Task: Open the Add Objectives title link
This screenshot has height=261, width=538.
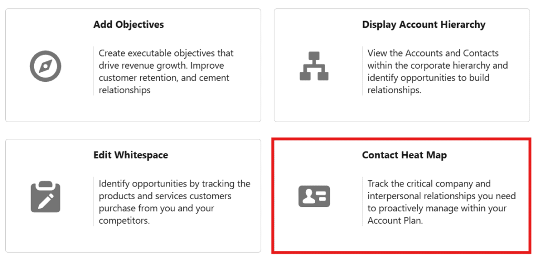Action: (129, 25)
